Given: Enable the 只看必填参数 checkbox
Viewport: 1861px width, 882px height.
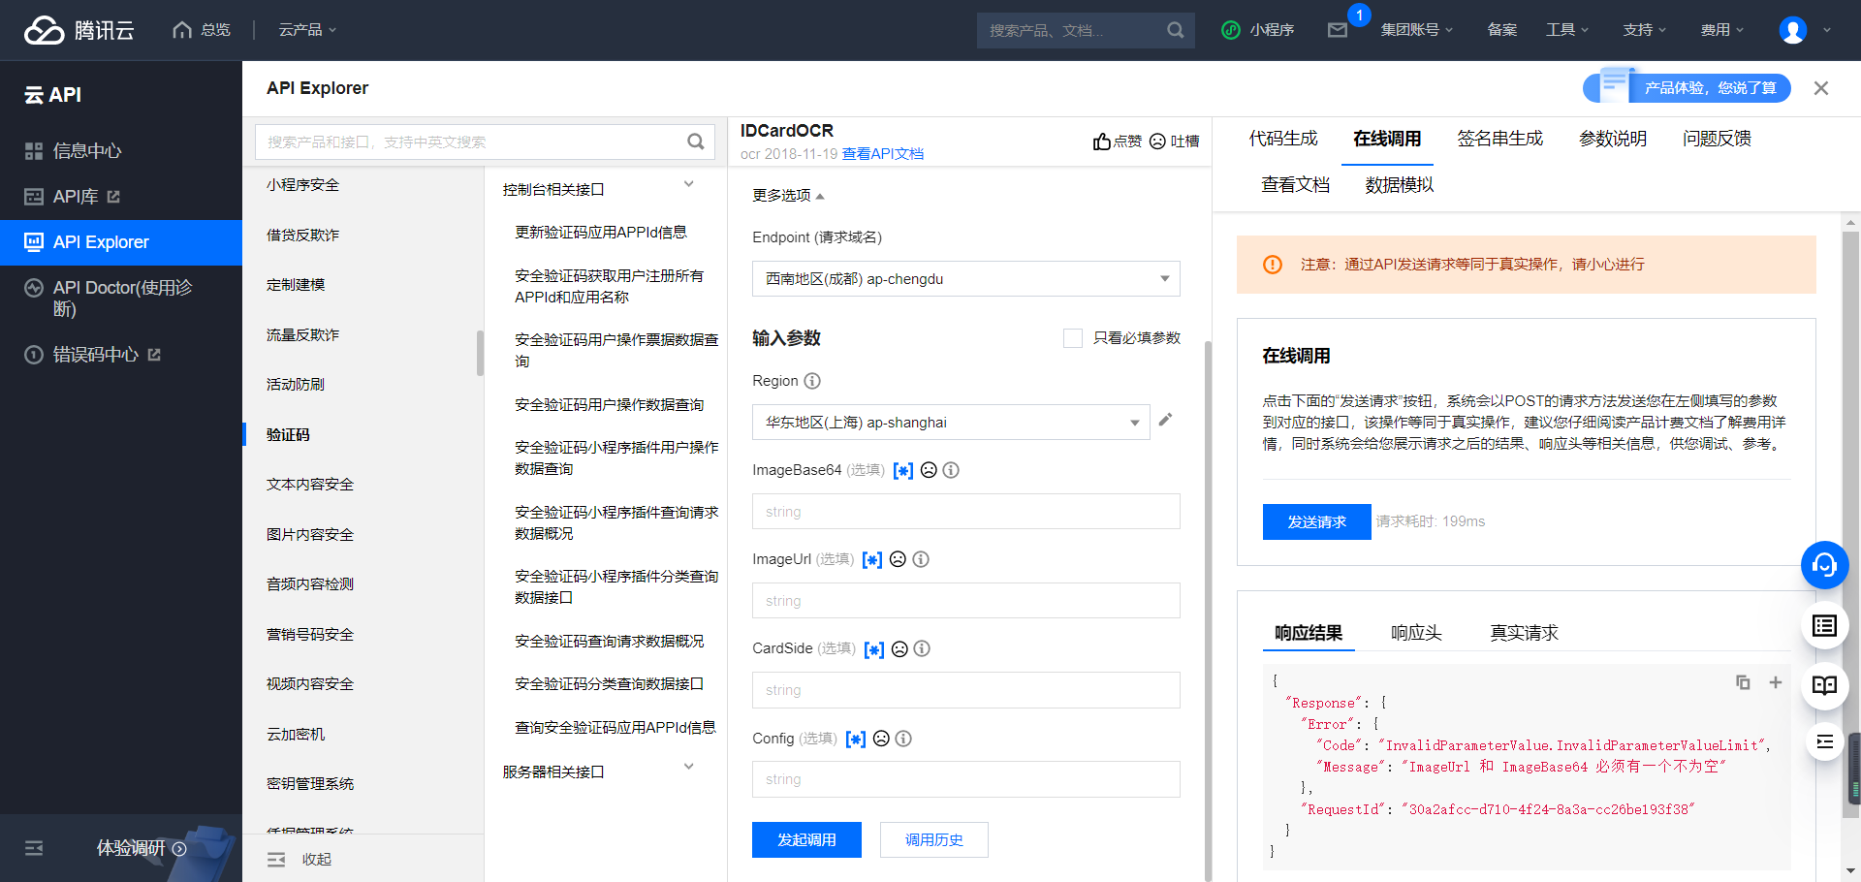Looking at the screenshot, I should [x=1073, y=337].
